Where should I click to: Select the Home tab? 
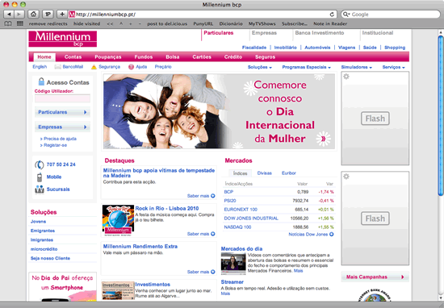click(x=44, y=57)
